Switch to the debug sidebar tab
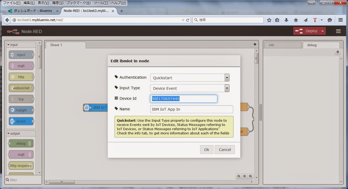The width and height of the screenshot is (348, 189). tap(321, 45)
